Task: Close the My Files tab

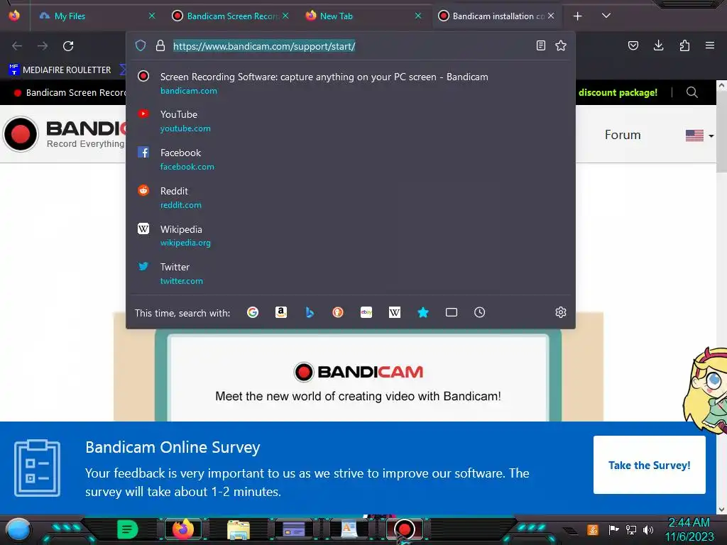Action: point(152,16)
